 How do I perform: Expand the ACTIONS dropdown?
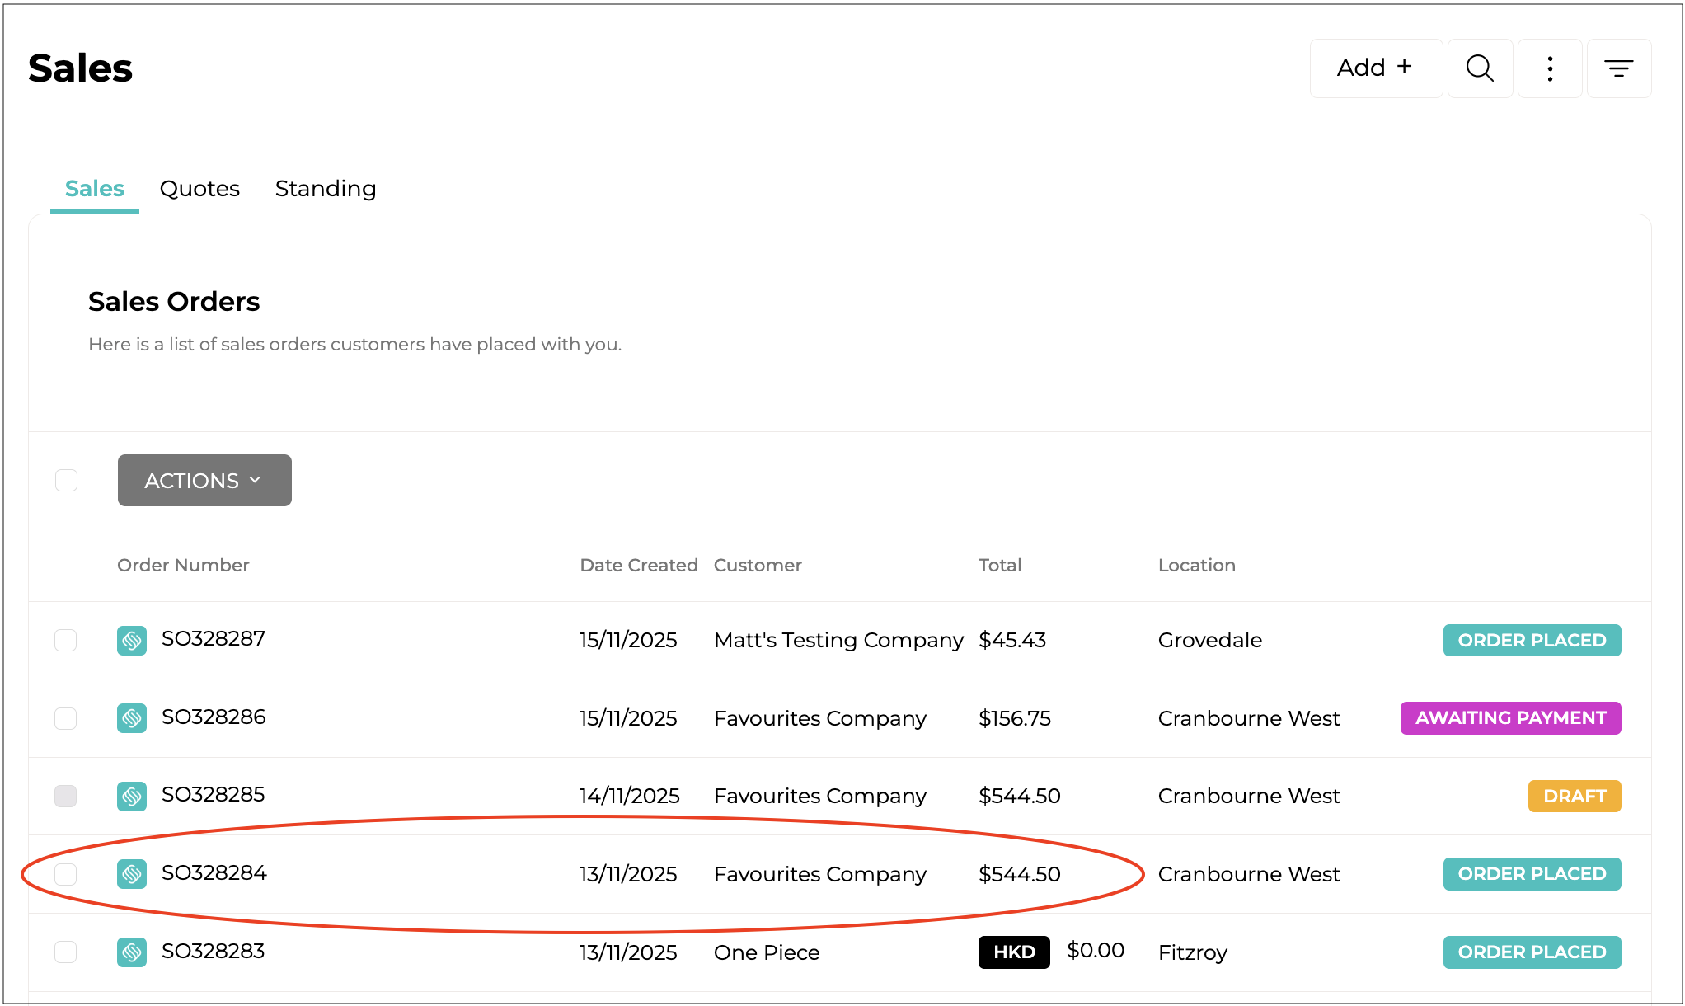204,480
